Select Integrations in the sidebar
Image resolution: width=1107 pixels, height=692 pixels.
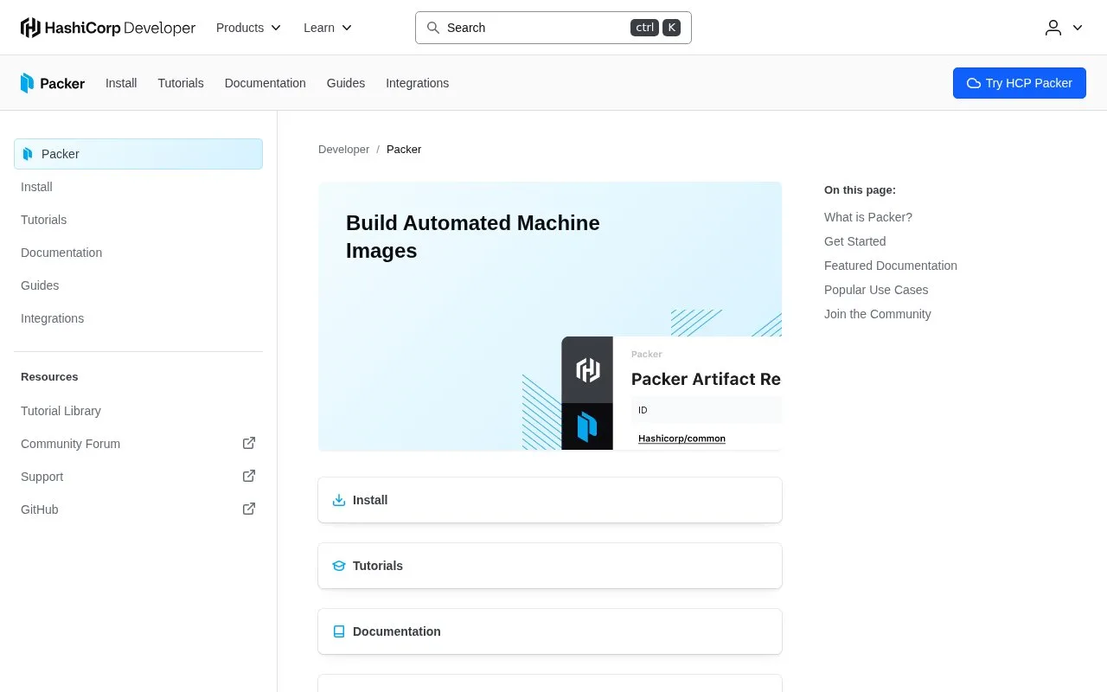(138, 318)
